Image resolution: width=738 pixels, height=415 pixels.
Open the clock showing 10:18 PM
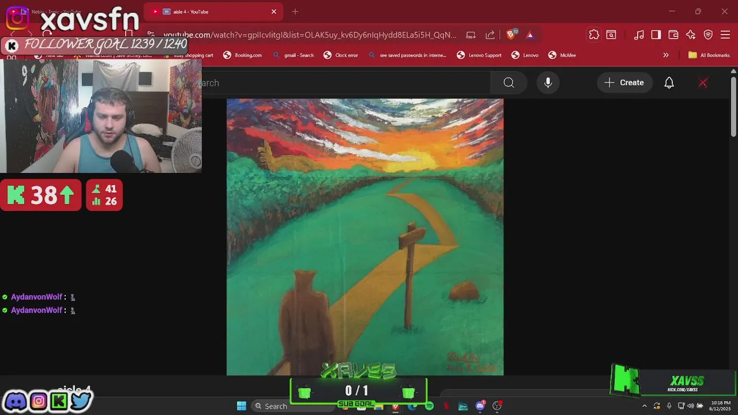pyautogui.click(x=721, y=406)
